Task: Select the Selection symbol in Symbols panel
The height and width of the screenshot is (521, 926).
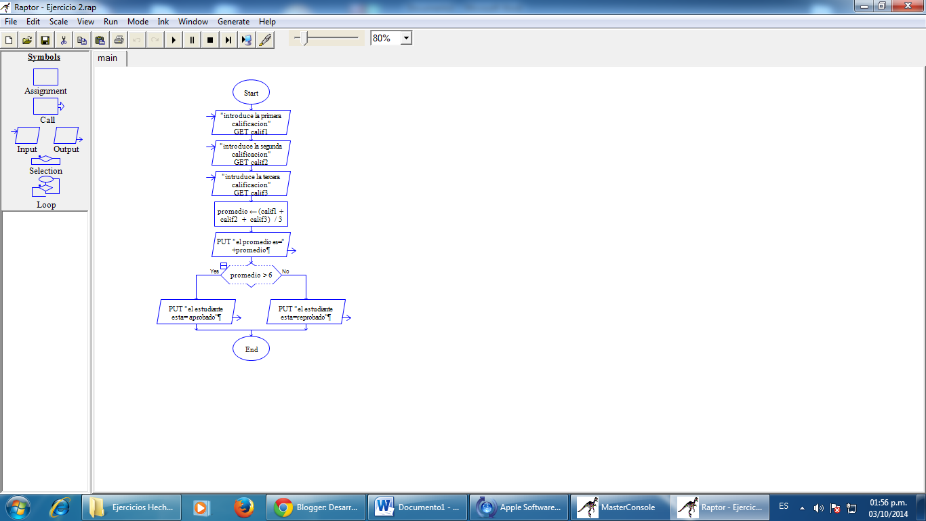Action: click(x=45, y=161)
